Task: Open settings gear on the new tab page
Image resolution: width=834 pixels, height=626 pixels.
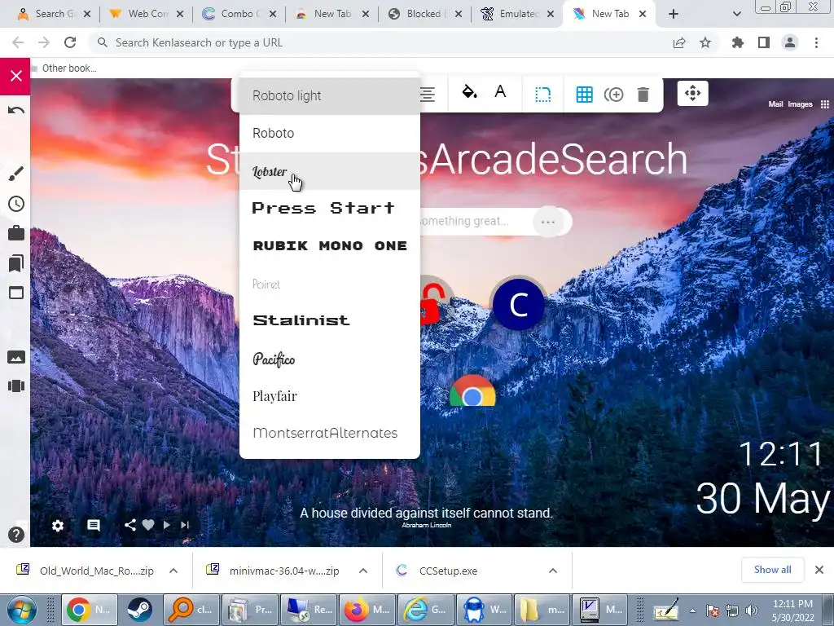Action: coord(58,526)
